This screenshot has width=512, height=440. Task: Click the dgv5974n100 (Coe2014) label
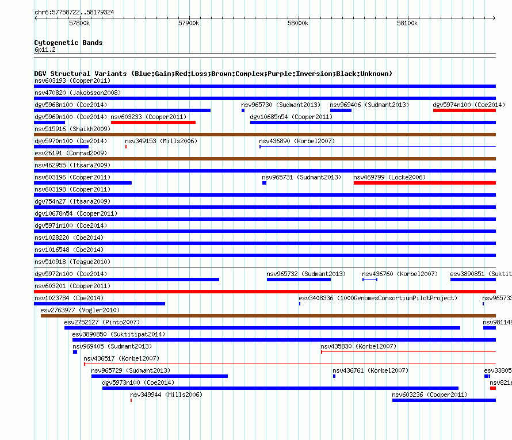(469, 105)
